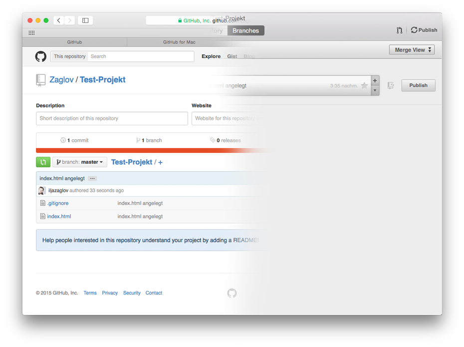Click the This repository search scope
Image resolution: width=464 pixels, height=347 pixels.
click(69, 56)
